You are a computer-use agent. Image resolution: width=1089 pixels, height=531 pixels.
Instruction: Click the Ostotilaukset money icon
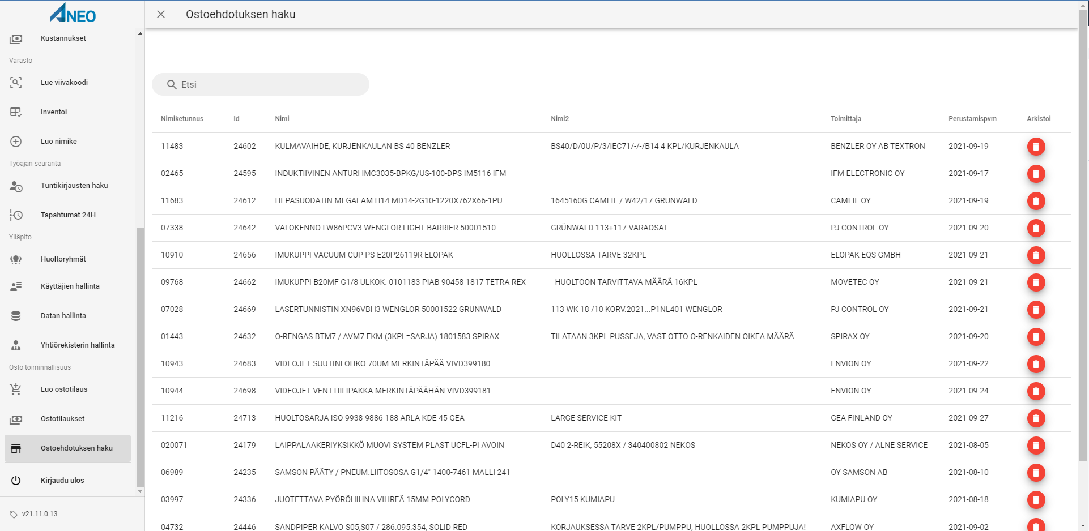click(x=16, y=419)
